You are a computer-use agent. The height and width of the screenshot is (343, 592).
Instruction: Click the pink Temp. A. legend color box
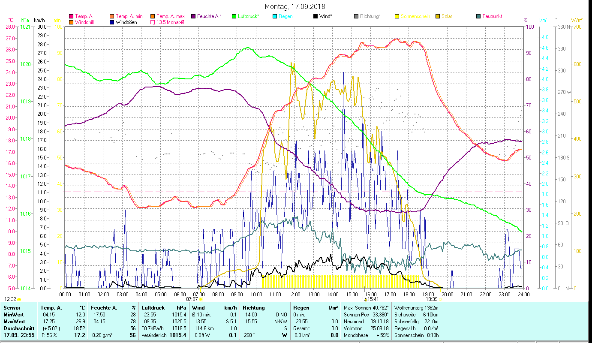click(71, 17)
